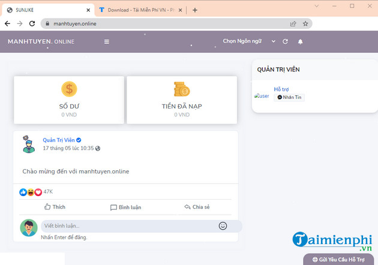
Task: Focus the address bar showing manhtuyen.online
Action: click(176, 23)
